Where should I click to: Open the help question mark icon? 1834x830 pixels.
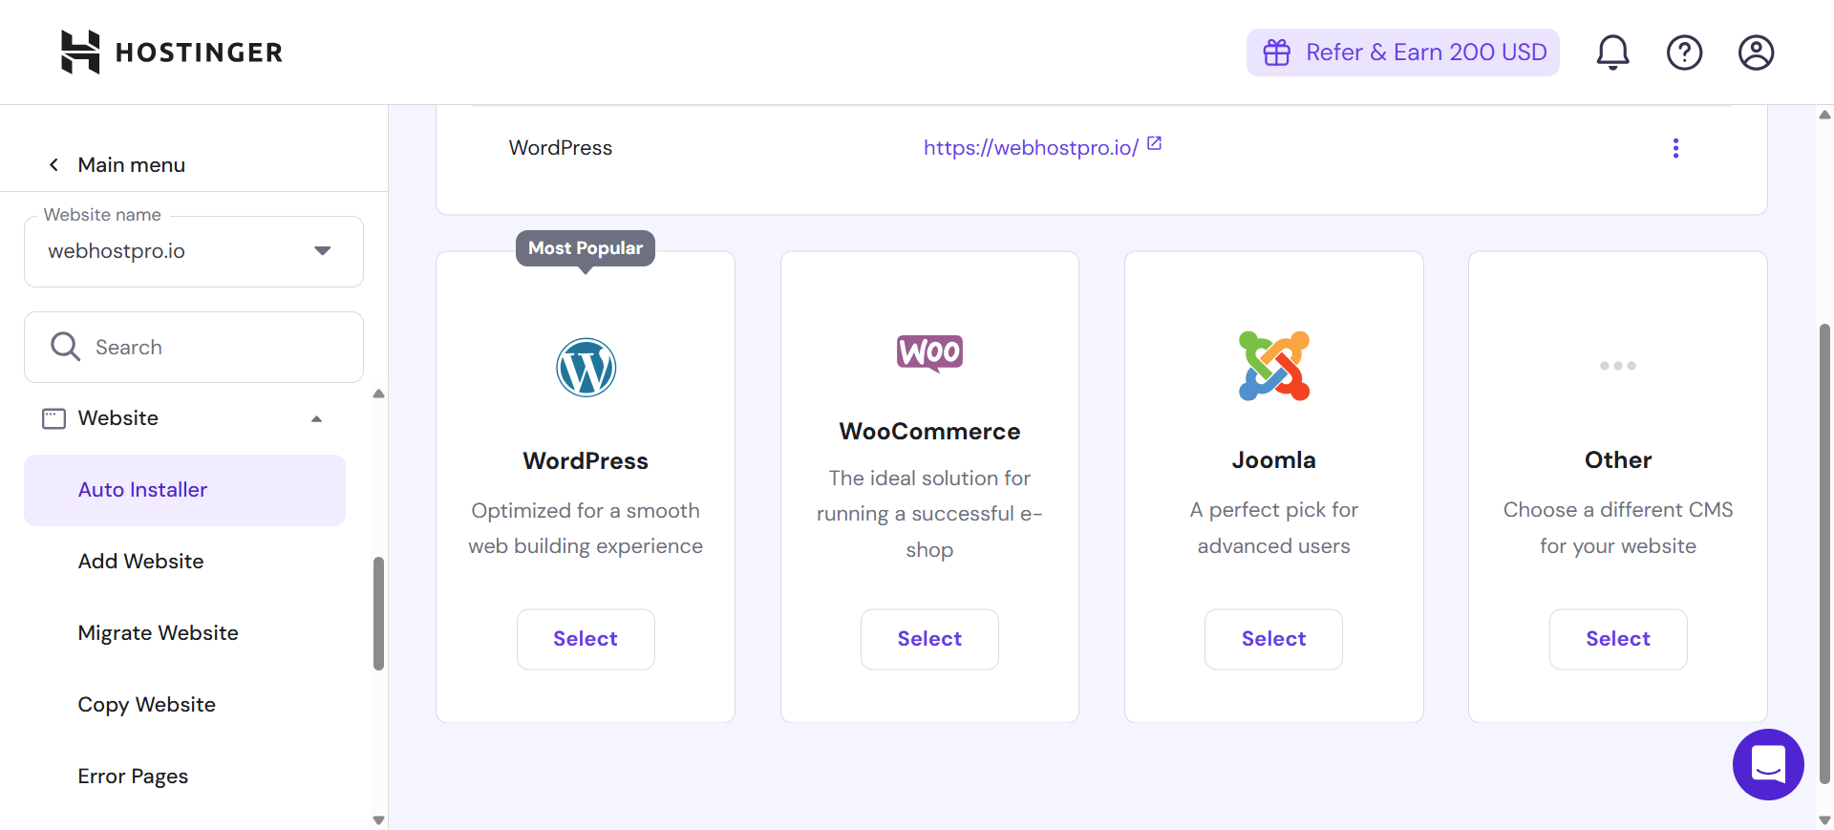tap(1684, 52)
